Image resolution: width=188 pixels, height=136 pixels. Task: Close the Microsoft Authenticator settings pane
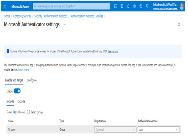[179, 25]
